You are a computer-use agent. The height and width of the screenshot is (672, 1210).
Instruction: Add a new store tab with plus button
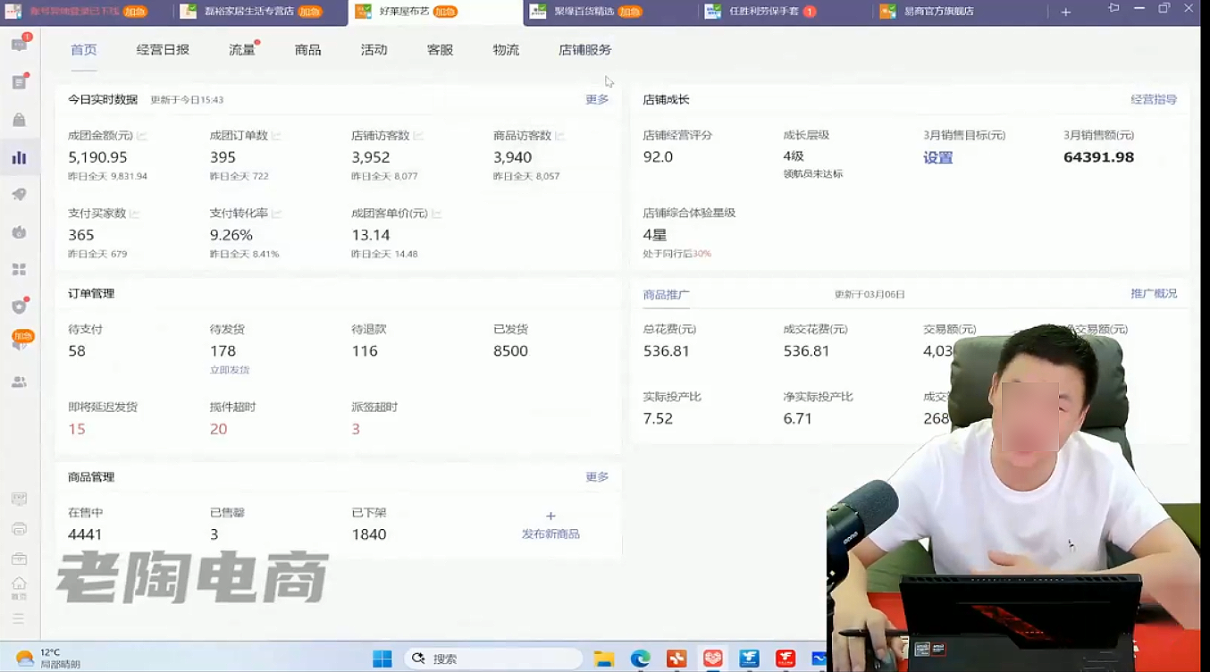1065,12
